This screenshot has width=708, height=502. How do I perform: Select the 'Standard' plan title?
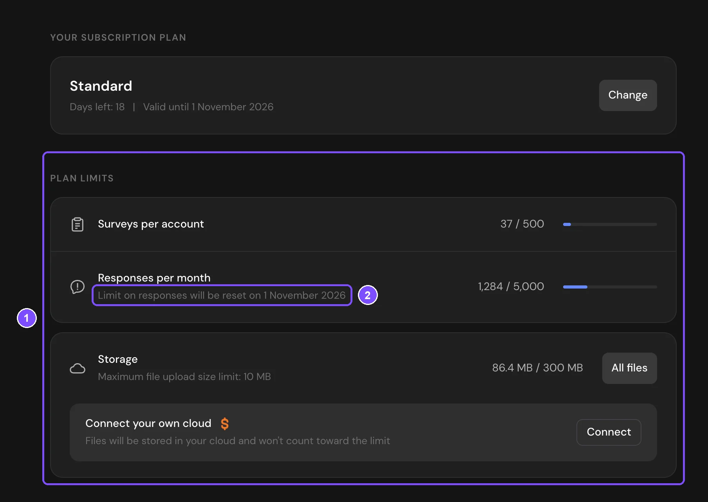(101, 86)
